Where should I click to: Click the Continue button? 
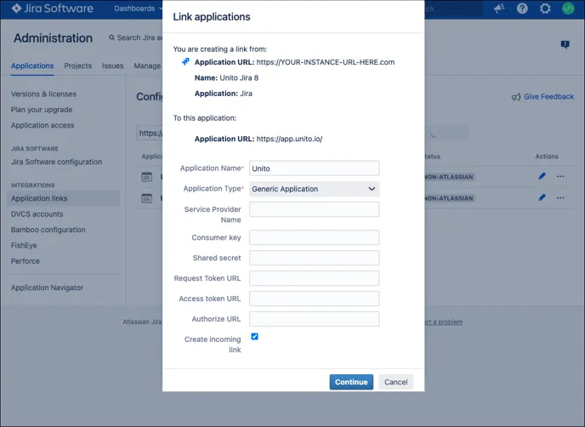point(351,382)
